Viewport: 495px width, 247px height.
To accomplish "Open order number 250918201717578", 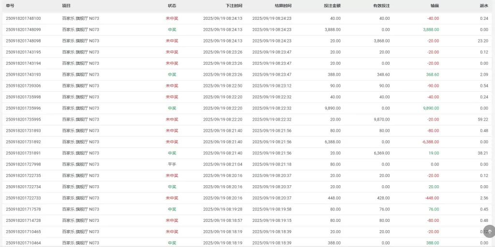I will coord(23,209).
